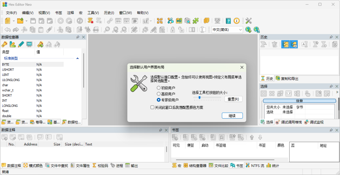The image size is (340, 175).
Task: Click the pencil icon in Data Inspector toolbar
Action: [21, 44]
